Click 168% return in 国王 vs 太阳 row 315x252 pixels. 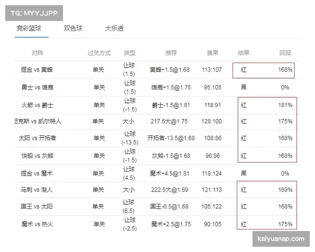(285, 206)
